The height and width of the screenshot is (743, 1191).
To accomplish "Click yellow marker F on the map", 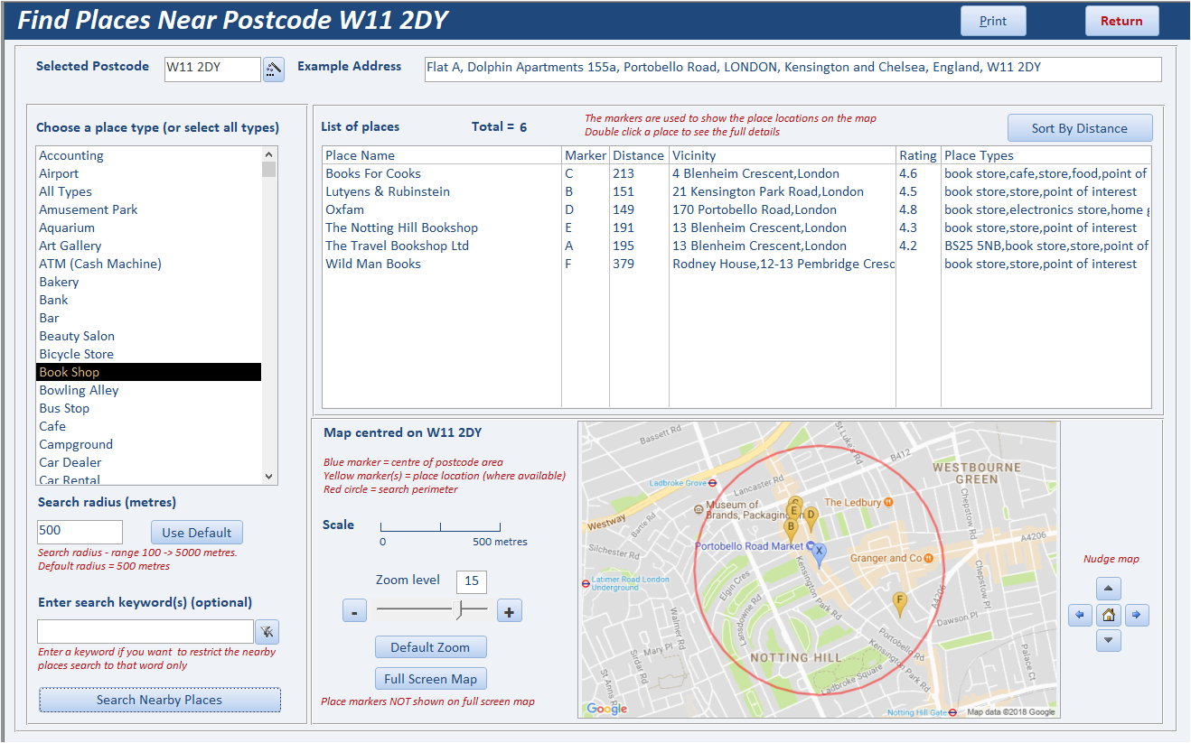I will click(899, 604).
